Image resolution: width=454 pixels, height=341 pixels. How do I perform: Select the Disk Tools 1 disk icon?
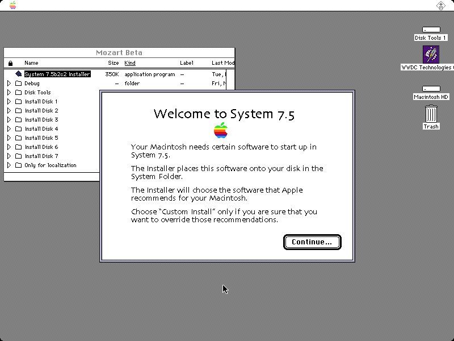(431, 30)
